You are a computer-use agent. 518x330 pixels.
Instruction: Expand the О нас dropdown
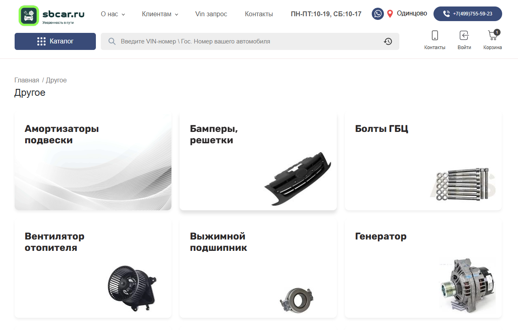tap(113, 14)
